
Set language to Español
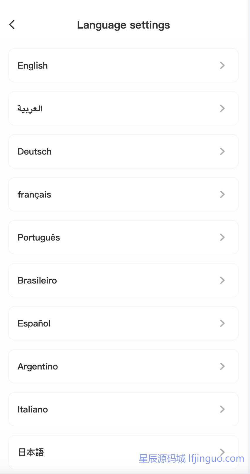pyautogui.click(x=34, y=323)
